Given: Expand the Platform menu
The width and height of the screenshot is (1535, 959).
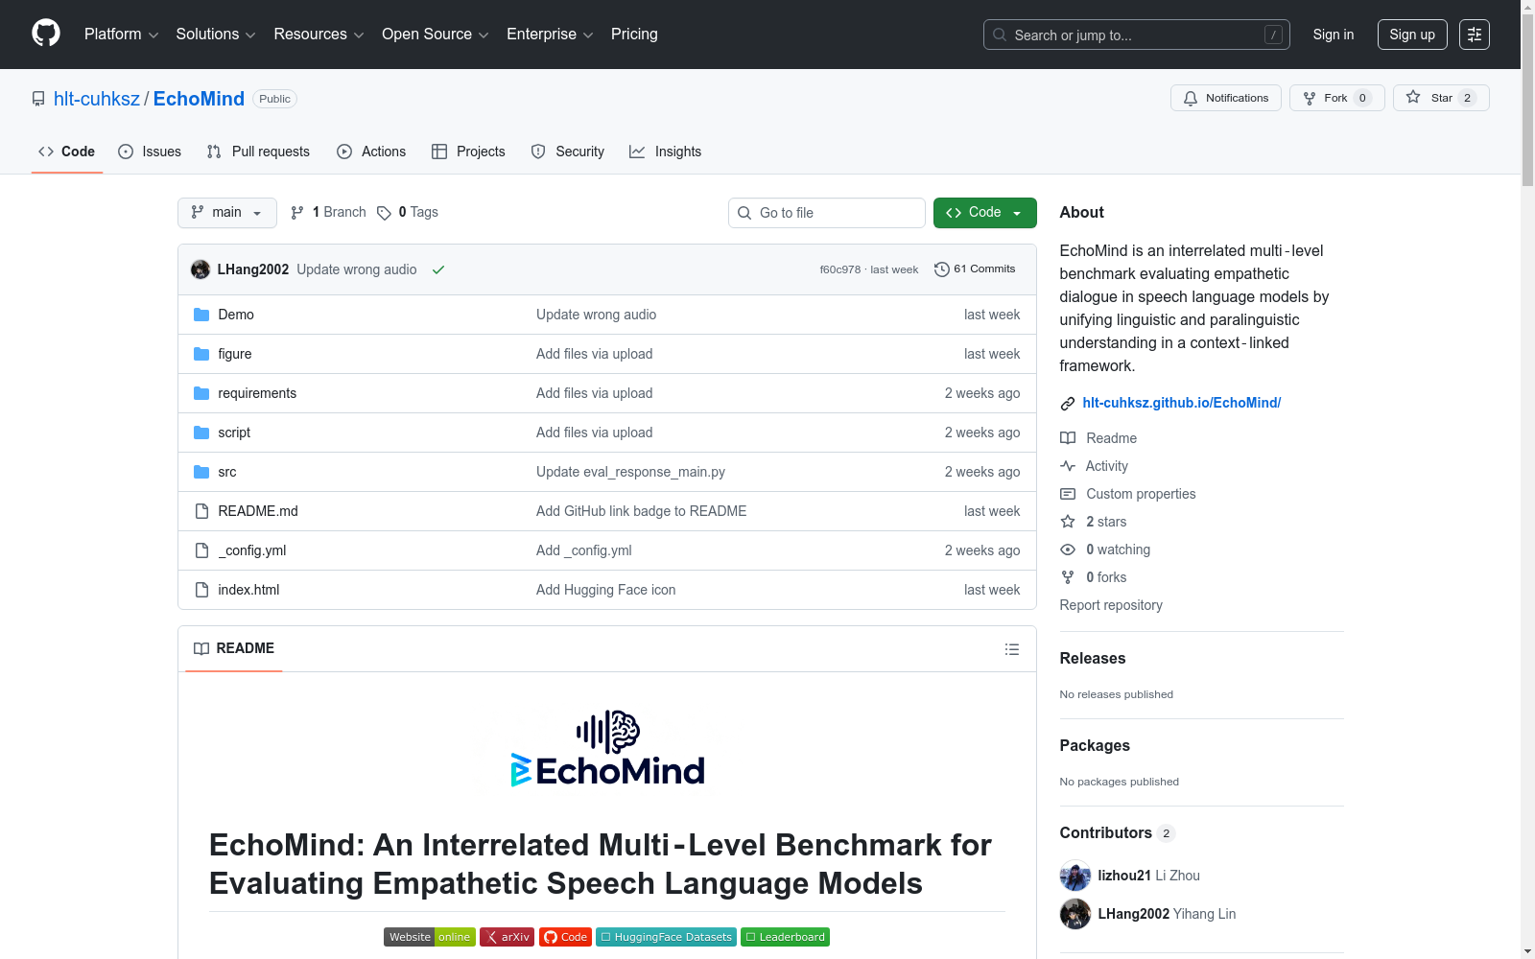Looking at the screenshot, I should click(x=122, y=35).
